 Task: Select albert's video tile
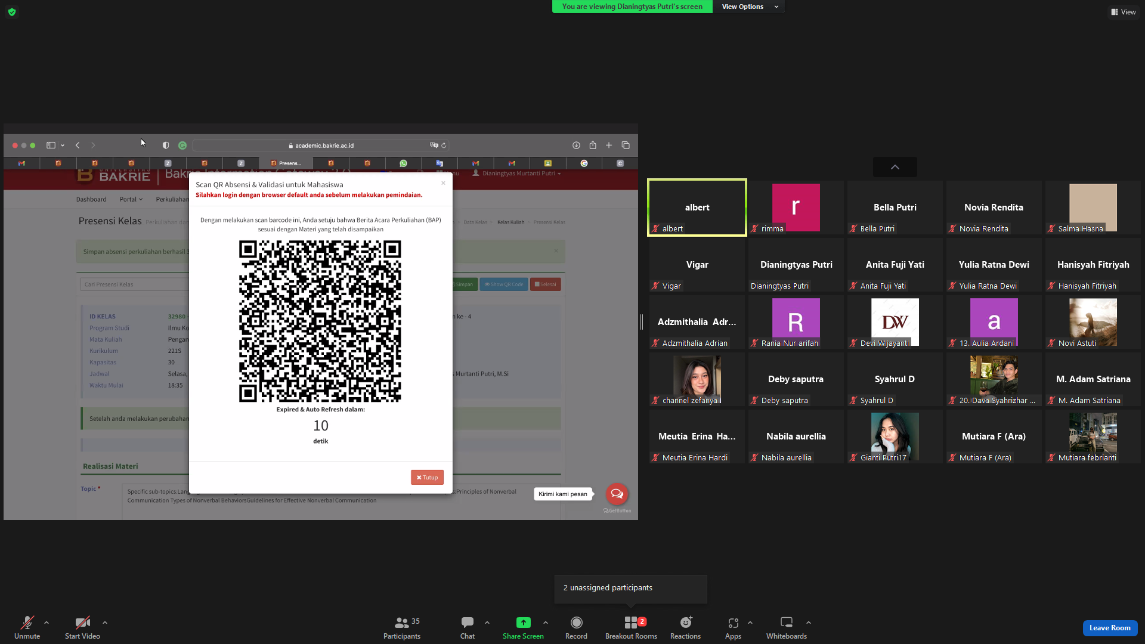697,208
